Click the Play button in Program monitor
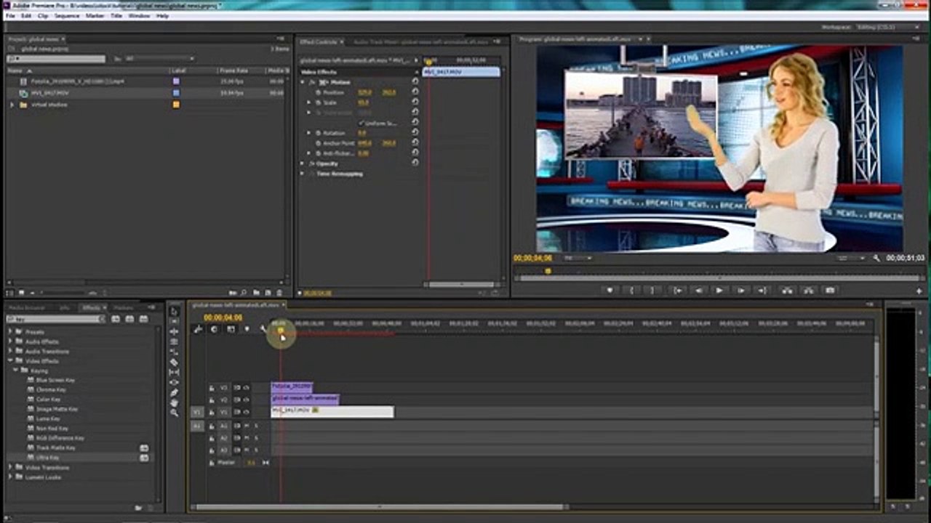 719,291
